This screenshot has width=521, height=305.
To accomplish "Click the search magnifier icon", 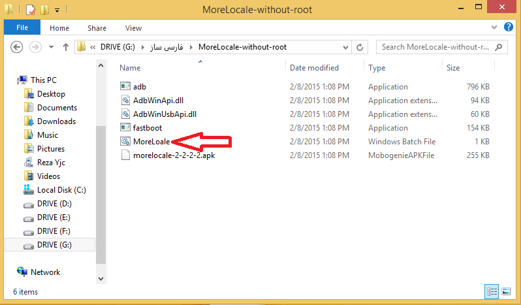I will click(x=498, y=47).
